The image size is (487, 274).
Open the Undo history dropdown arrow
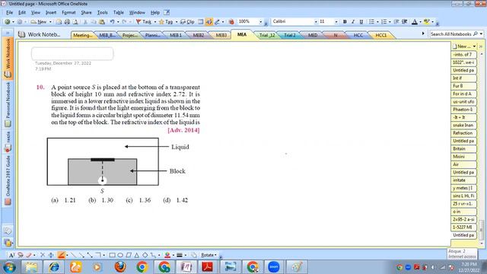pos(118,22)
